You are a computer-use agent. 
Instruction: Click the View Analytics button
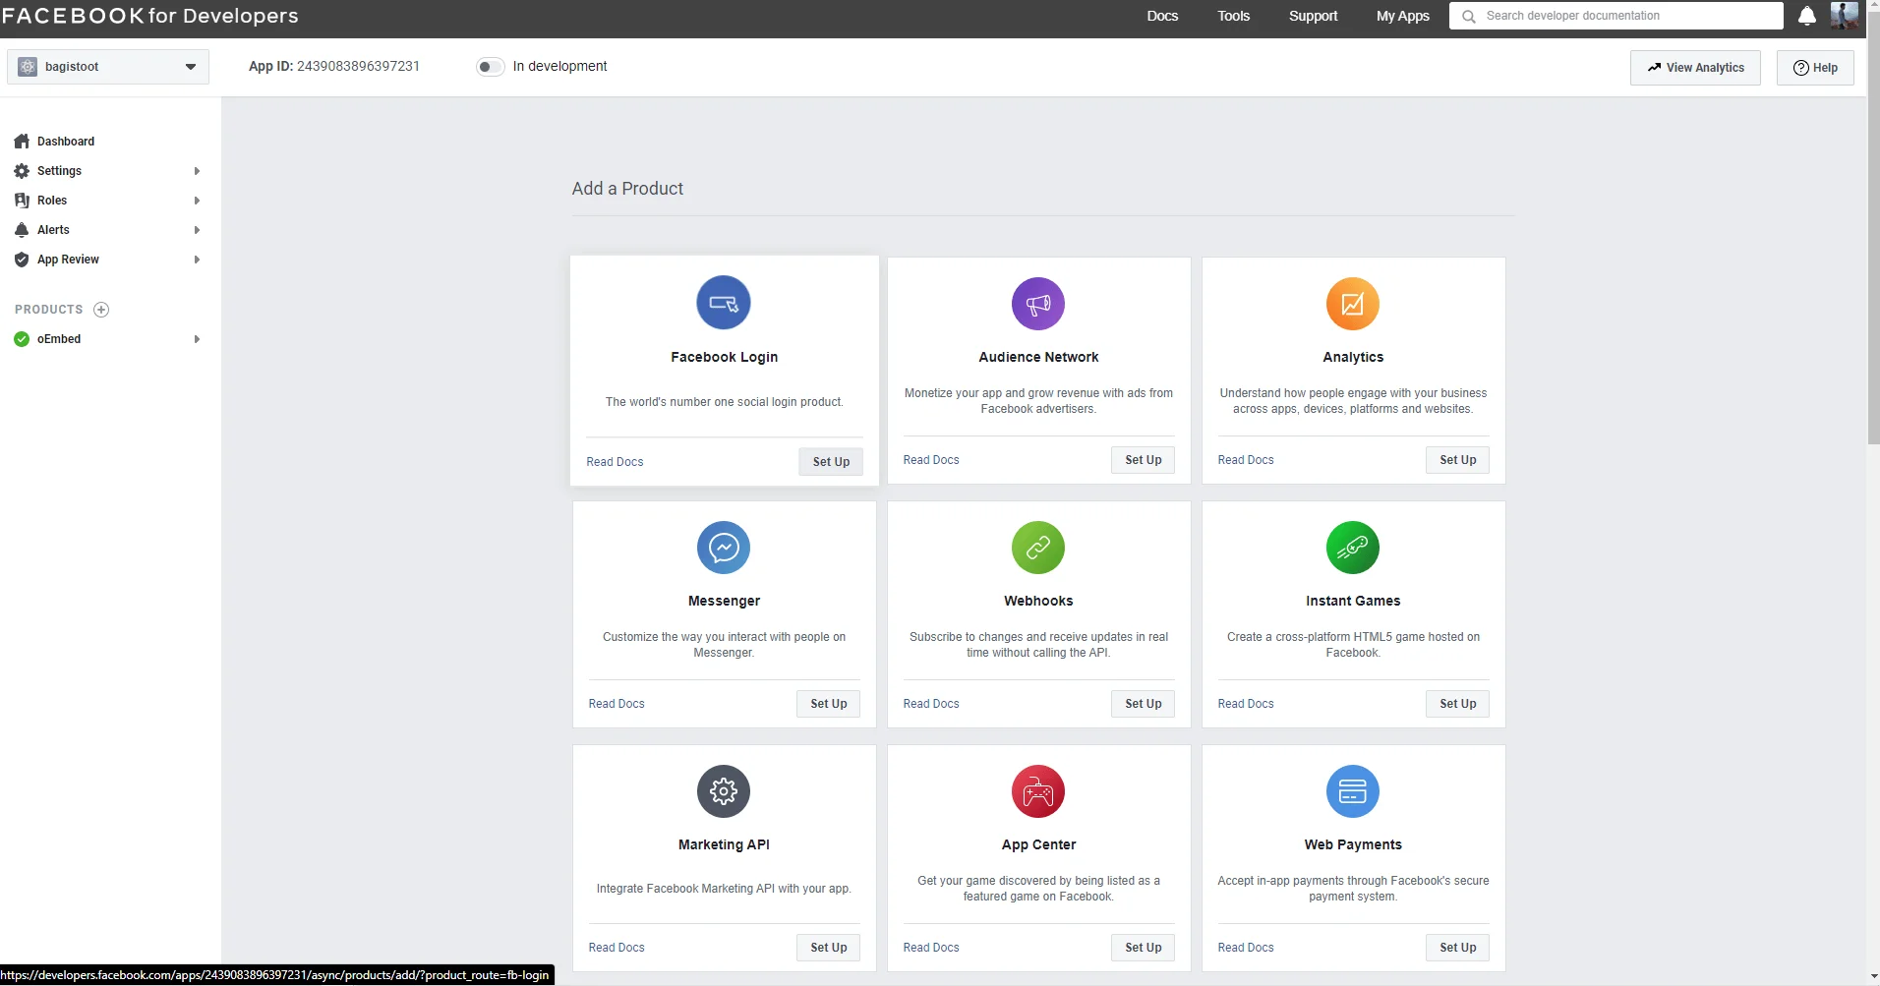pyautogui.click(x=1695, y=68)
